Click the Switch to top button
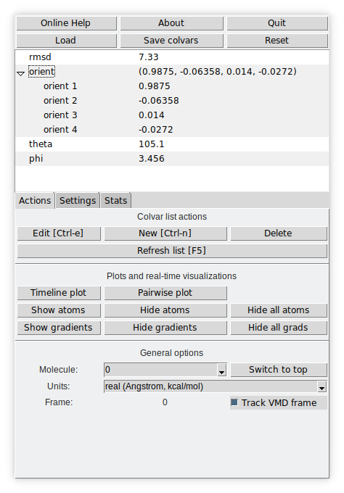Image resolution: width=344 pixels, height=493 pixels. point(279,370)
